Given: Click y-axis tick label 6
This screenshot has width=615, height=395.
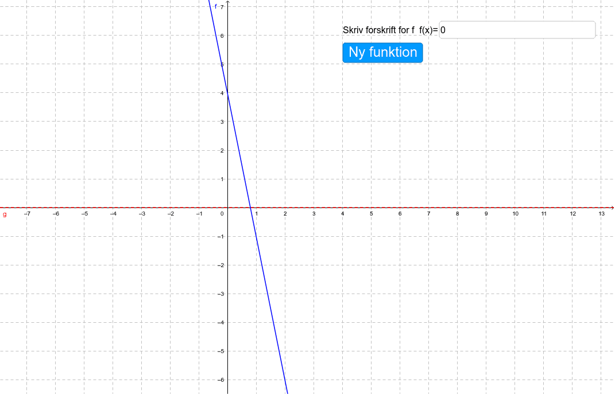Looking at the screenshot, I should [222, 36].
